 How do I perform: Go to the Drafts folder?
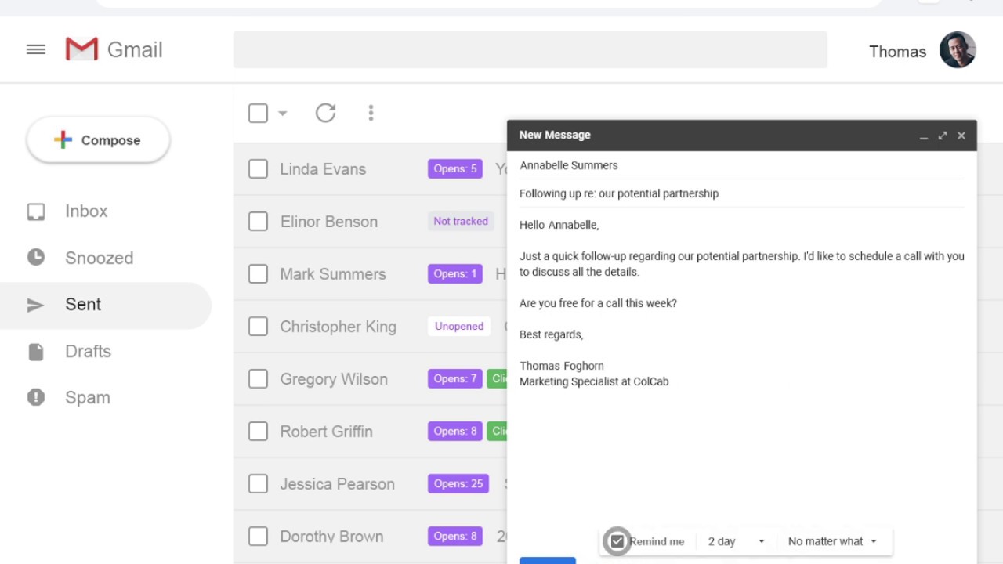click(88, 351)
